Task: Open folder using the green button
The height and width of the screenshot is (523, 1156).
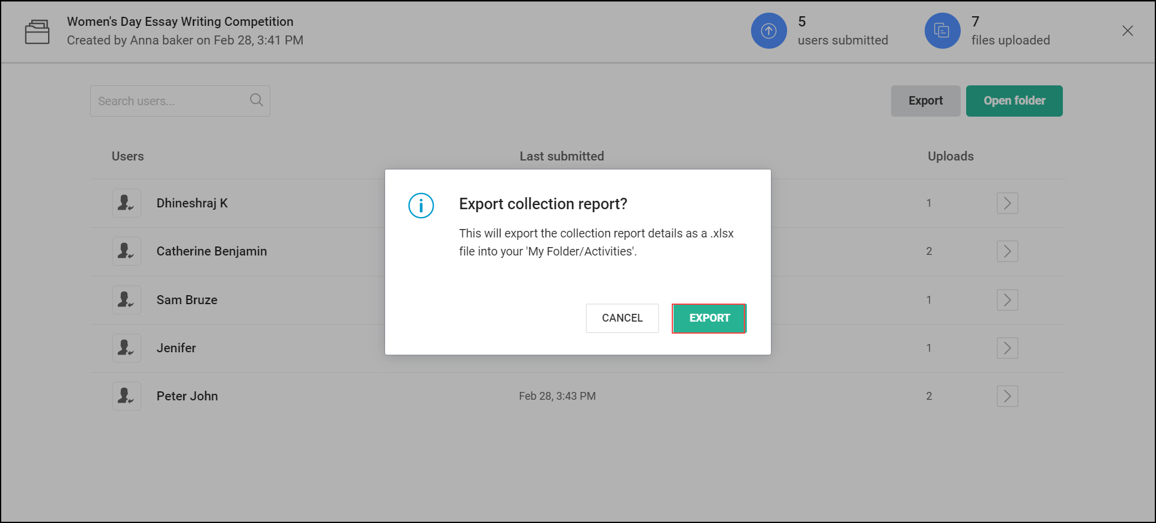Action: 1014,101
